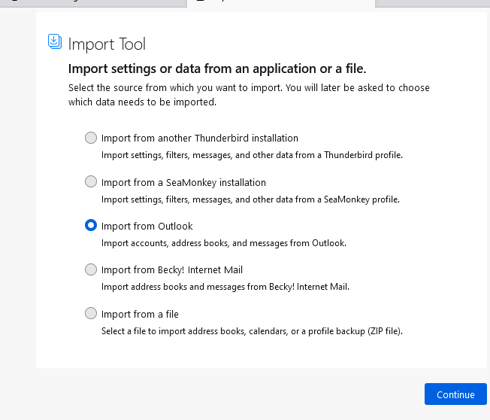The height and width of the screenshot is (420, 490).
Task: Click the 'Select the source from which' paragraph
Action: [249, 95]
